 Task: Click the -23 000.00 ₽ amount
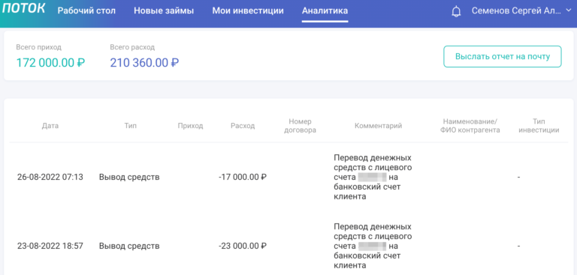(x=243, y=246)
